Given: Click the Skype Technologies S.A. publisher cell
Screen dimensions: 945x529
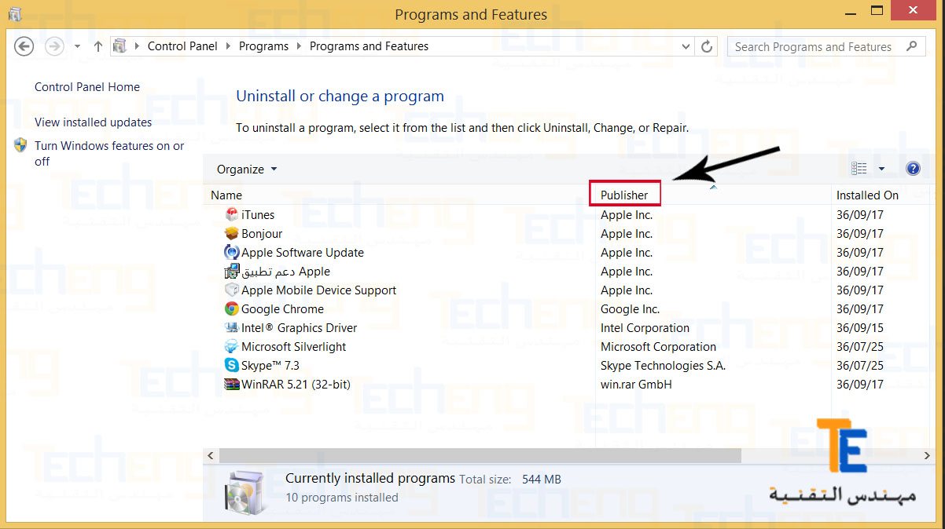Looking at the screenshot, I should (663, 365).
